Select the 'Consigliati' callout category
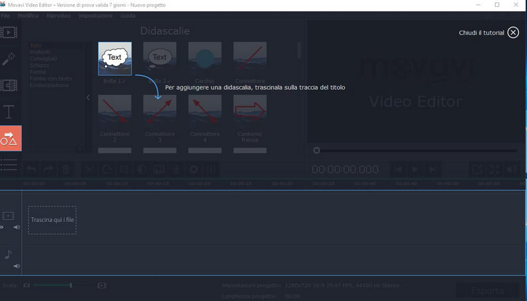This screenshot has width=527, height=301. point(43,58)
